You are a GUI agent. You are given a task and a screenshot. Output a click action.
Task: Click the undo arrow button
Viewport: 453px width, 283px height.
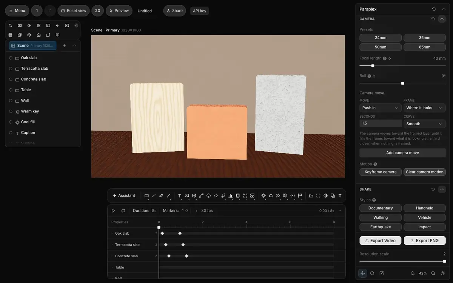point(37,11)
